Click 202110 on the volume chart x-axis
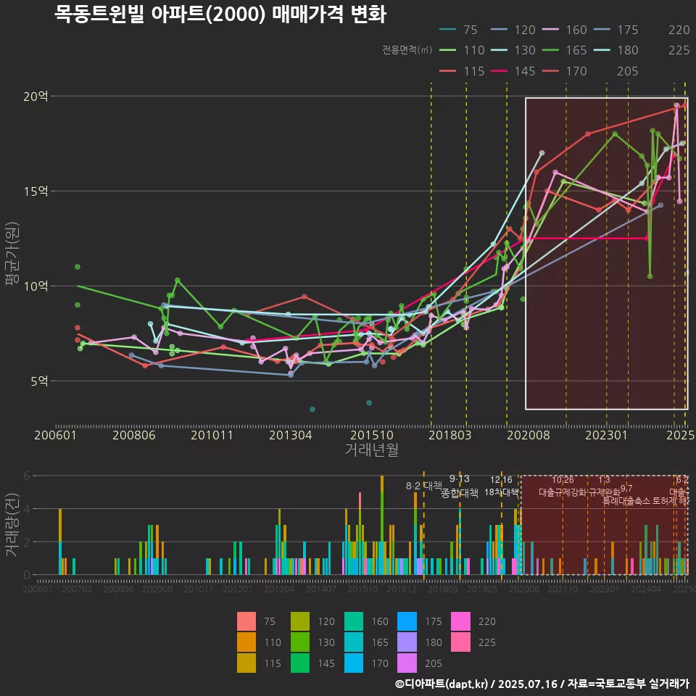This screenshot has height=696, width=696. pos(563,589)
